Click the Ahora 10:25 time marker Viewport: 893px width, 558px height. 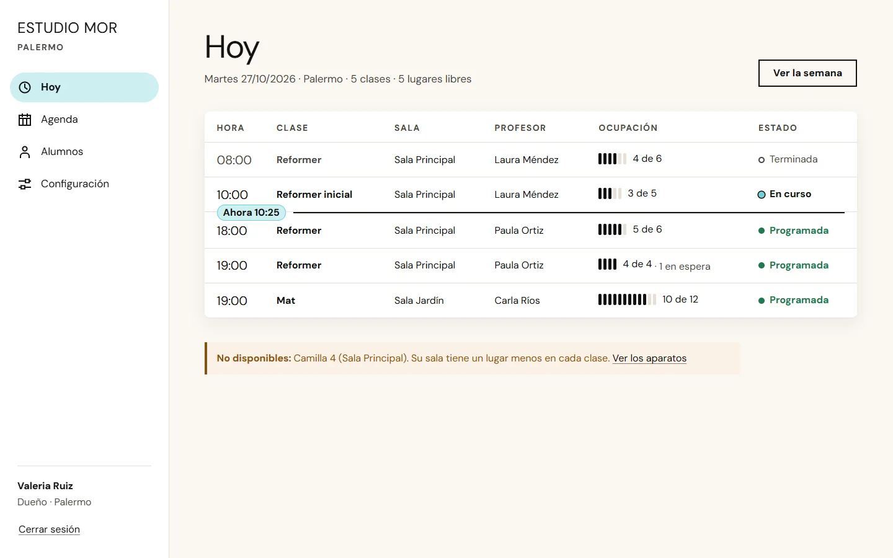click(251, 213)
